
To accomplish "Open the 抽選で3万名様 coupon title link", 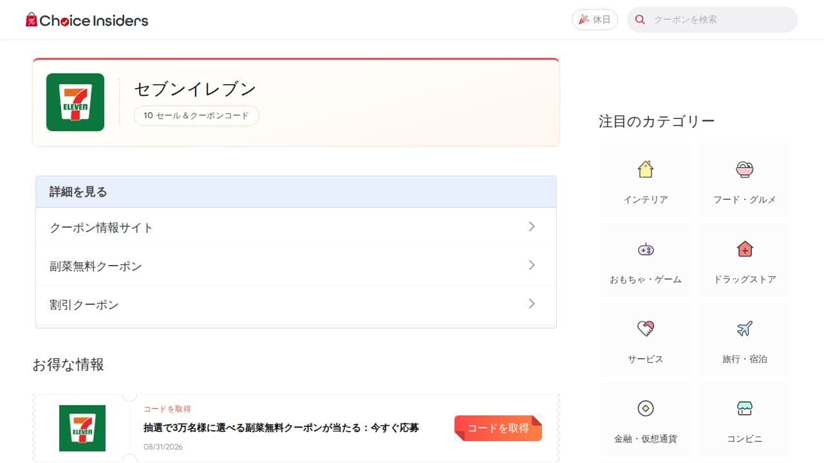I will click(x=281, y=428).
